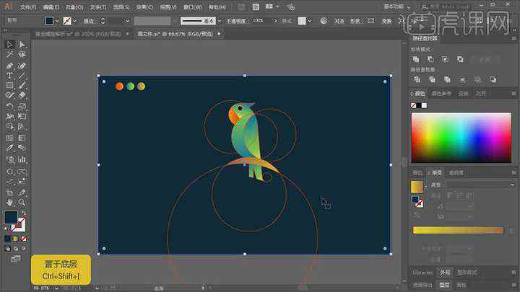This screenshot has width=520, height=292.
Task: Open the graphic style dropdown
Action: pyautogui.click(x=309, y=21)
